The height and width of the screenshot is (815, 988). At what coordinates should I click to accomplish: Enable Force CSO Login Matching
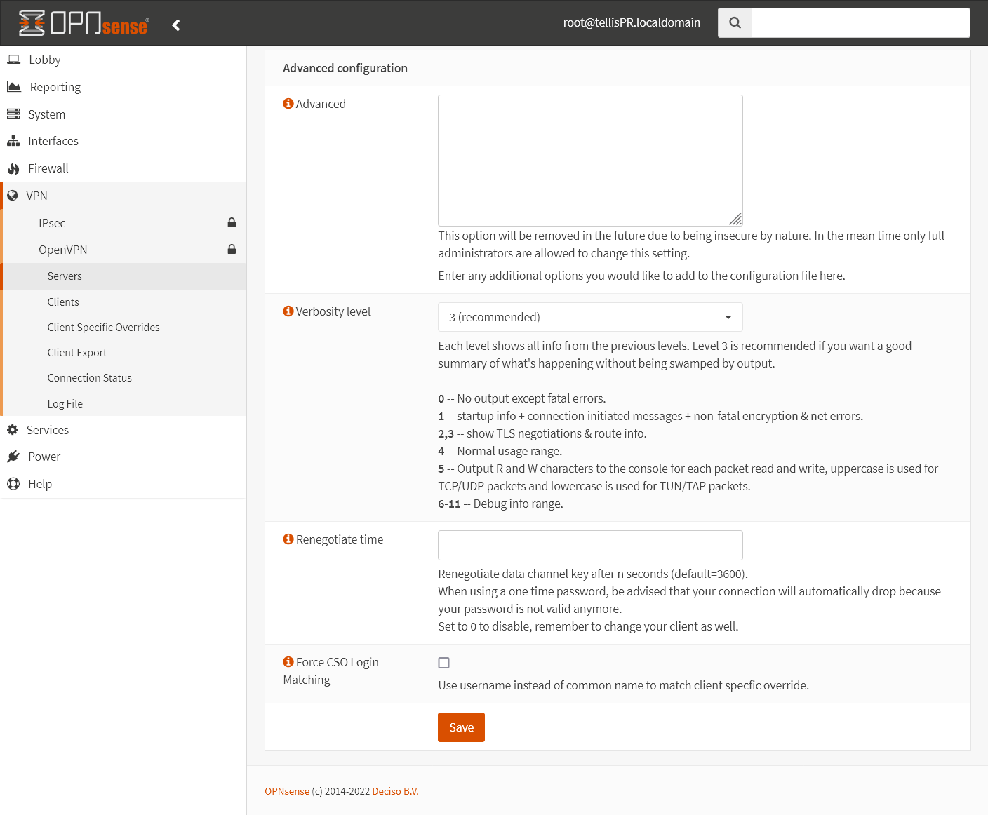444,662
